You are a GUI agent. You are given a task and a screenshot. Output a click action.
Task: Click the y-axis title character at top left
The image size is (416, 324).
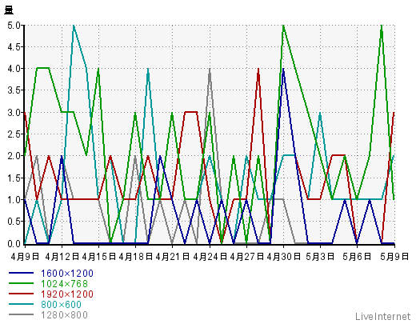tap(9, 10)
